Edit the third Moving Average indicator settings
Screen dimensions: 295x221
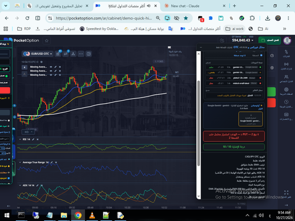[55, 75]
